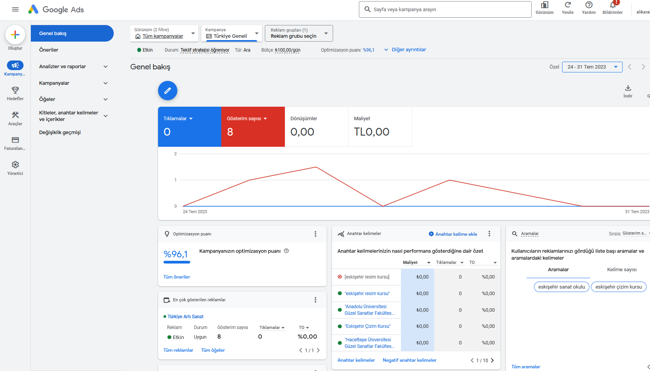Open Hedefler trophy icon in sidebar
This screenshot has width=650, height=371.
[x=15, y=90]
